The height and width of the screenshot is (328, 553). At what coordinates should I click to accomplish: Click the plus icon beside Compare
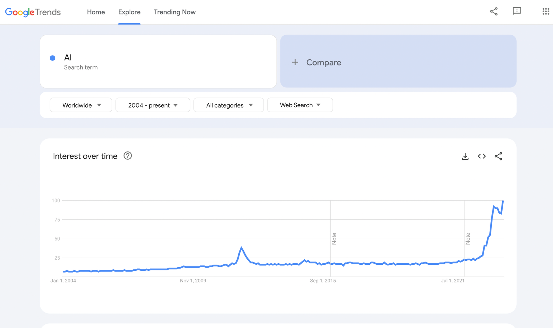pos(295,62)
